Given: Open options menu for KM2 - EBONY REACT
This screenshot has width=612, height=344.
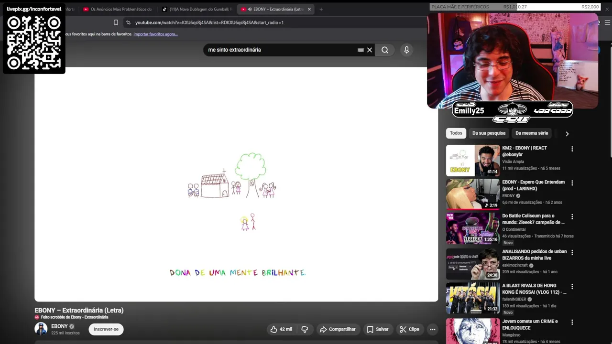Looking at the screenshot, I should 572,149.
